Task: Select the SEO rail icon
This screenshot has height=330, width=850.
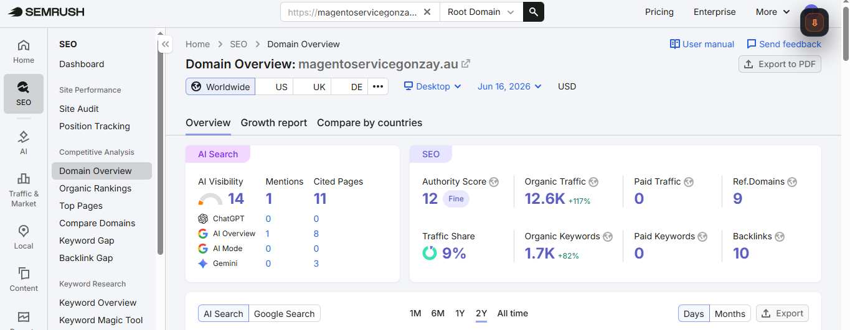Action: tap(24, 94)
